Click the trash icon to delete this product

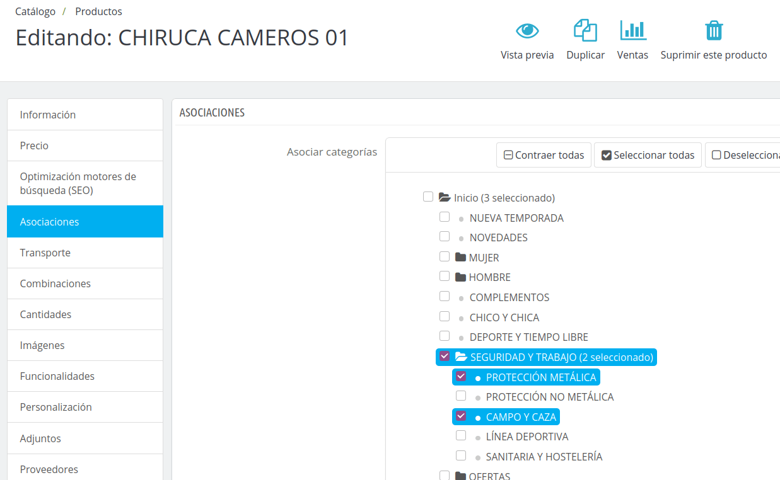tap(714, 30)
